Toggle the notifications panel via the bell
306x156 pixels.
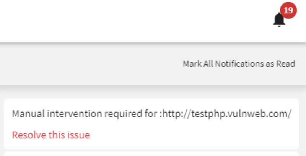click(279, 20)
